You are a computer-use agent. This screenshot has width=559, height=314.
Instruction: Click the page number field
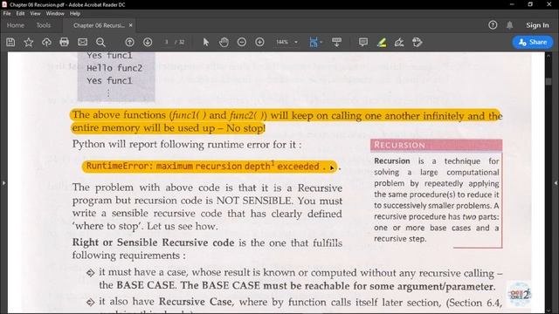[167, 42]
